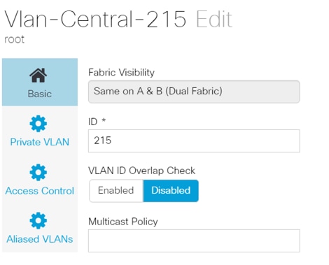Screen dimensions: 329x265
Task: Focus the ID field containing 215
Action: tap(194, 141)
